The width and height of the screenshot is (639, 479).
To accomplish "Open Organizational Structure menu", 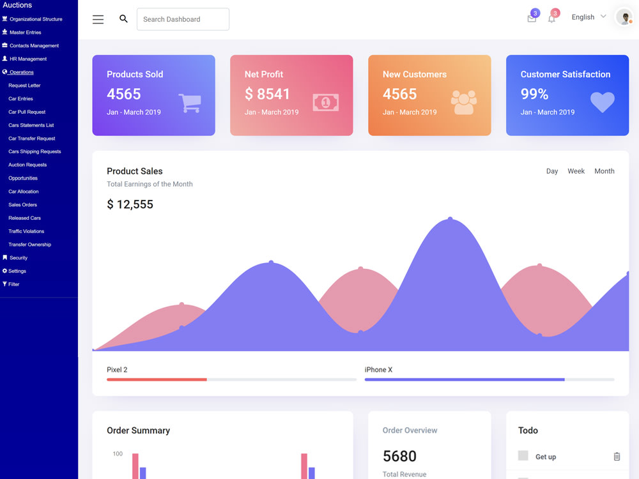I will pyautogui.click(x=36, y=19).
